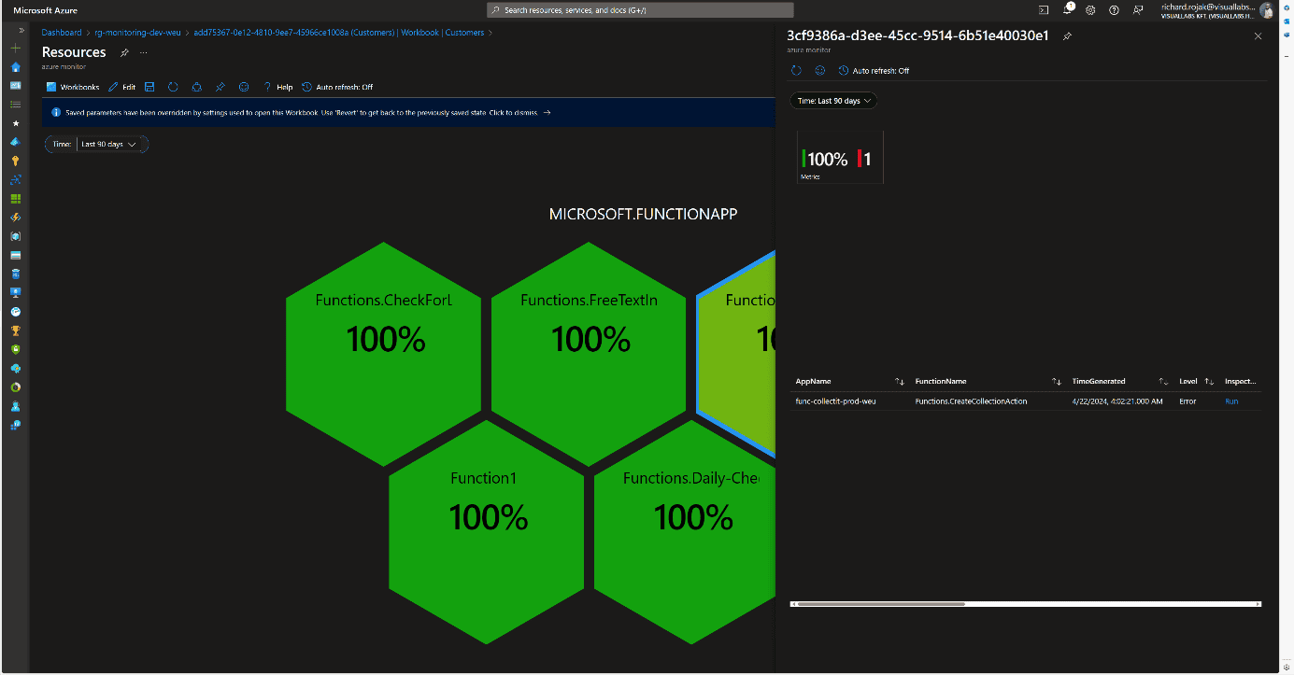Refresh the side panel with its refresh icon
This screenshot has height=675, width=1294.
796,70
